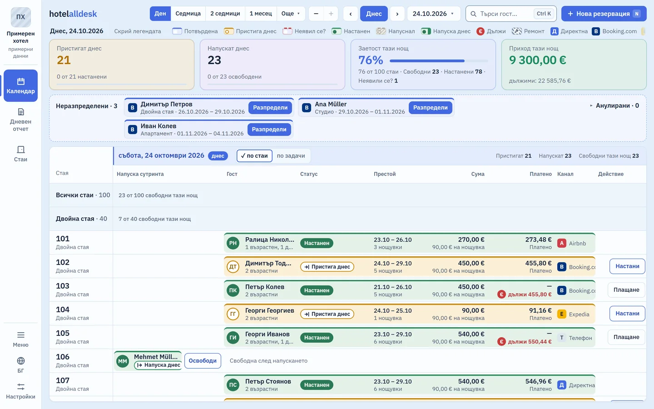This screenshot has height=409, width=654.
Task: Click the Нова резервация button
Action: (604, 14)
